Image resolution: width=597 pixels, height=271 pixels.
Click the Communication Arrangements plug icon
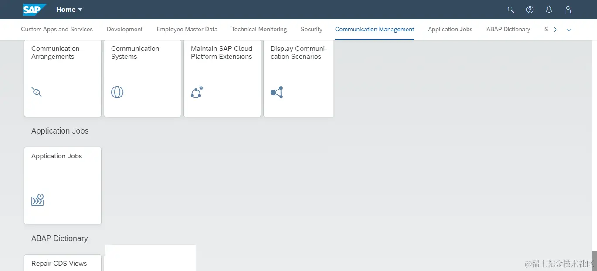pos(37,92)
